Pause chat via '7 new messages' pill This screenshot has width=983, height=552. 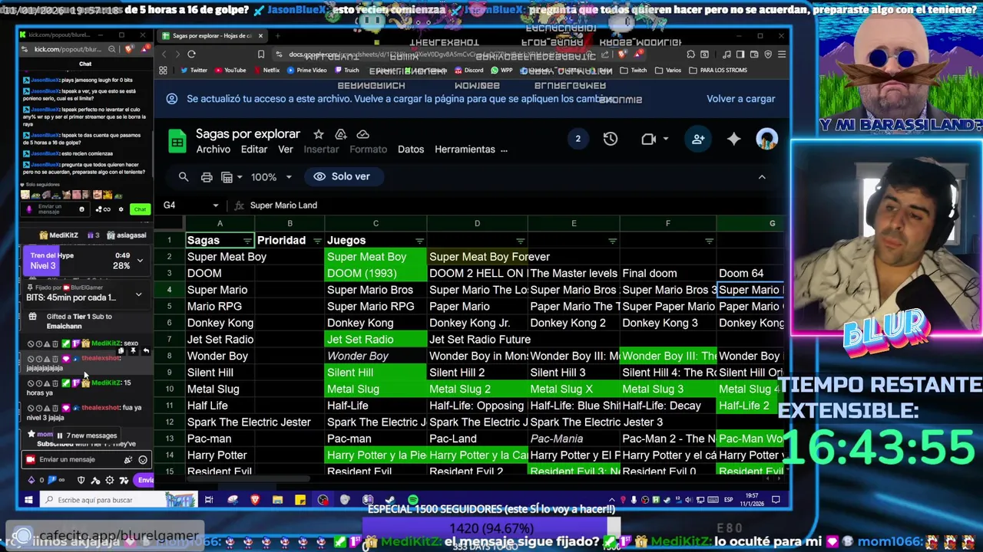tap(86, 435)
